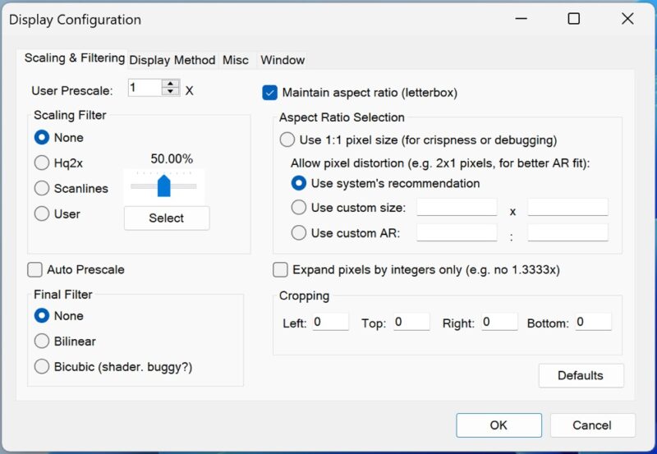The height and width of the screenshot is (454, 657).
Task: Select User scaling filter radio button
Action: point(42,213)
